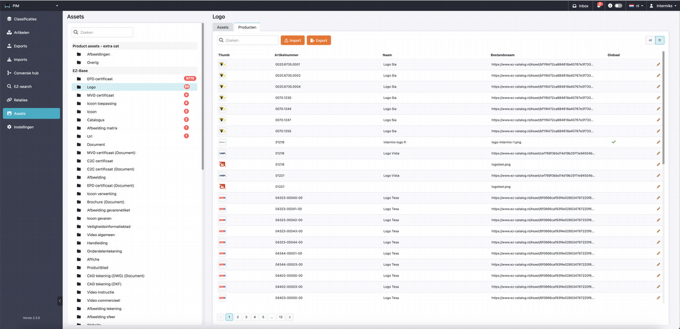Click edit pencil for article 0020.6735.0001
The width and height of the screenshot is (680, 329).
(658, 64)
